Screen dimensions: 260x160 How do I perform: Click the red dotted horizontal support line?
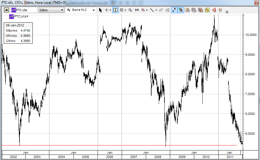click(119, 145)
